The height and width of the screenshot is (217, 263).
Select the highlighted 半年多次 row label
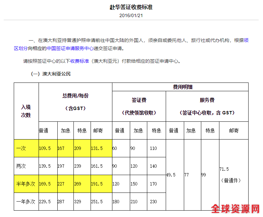coord(26,184)
